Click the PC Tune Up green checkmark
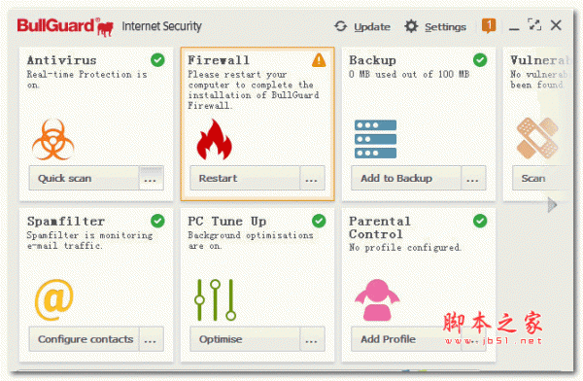This screenshot has height=381, width=583. tap(319, 221)
